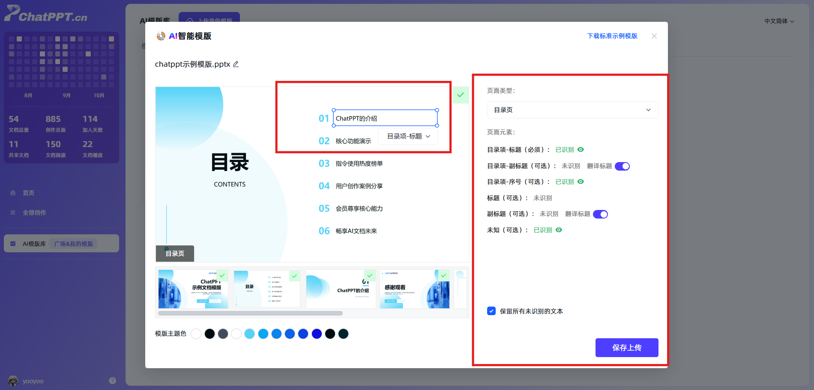814x390 pixels.
Task: Click the edit pencil icon beside the filename
Action: pyautogui.click(x=236, y=64)
